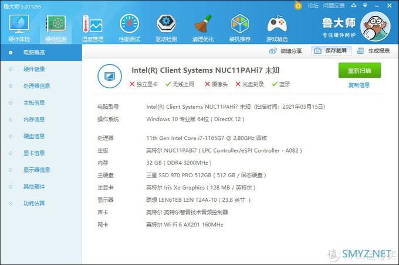Open 问题反馈 feedback link
This screenshot has width=399, height=265.
coord(334,6)
